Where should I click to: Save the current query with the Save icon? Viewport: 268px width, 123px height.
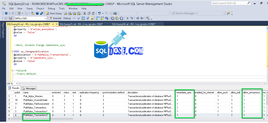point(37,13)
